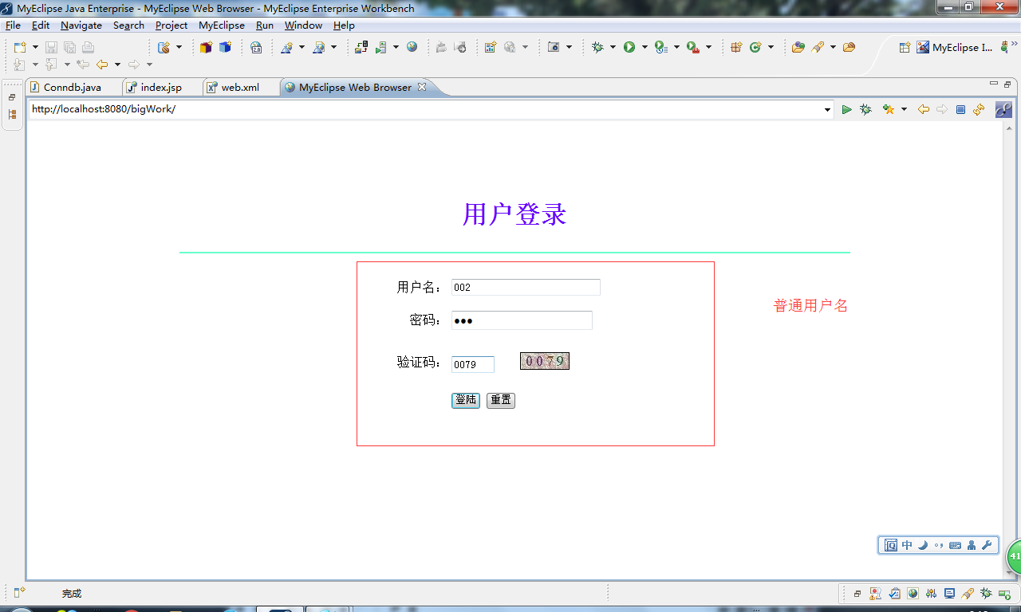
Task: Click the Tasks clipboard icon in the status bar
Action: point(894,594)
